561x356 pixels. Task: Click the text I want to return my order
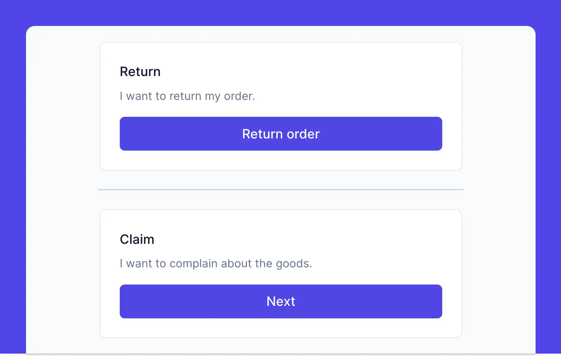coord(187,96)
